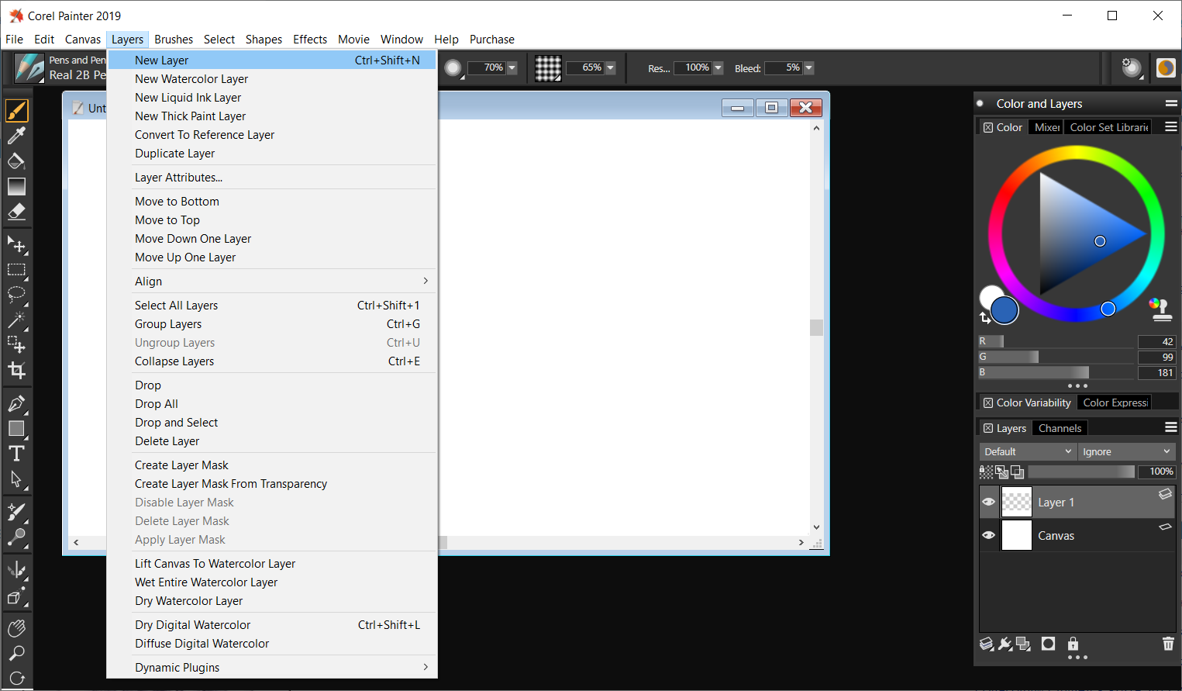The image size is (1182, 691).
Task: Open the Default composite method dropdown
Action: [1028, 451]
